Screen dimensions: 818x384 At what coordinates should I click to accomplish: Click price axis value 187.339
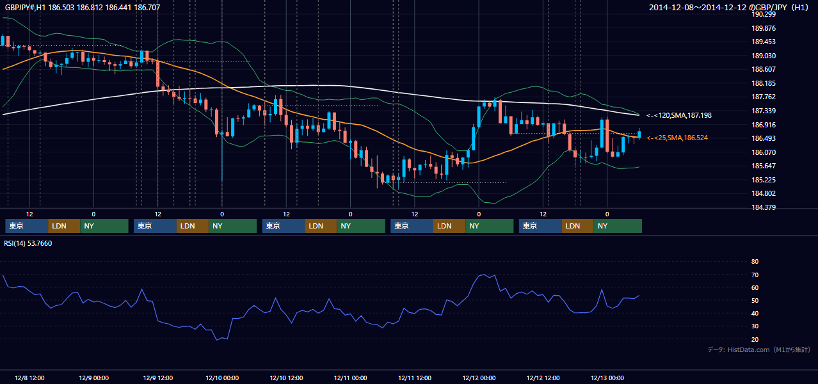(x=764, y=111)
